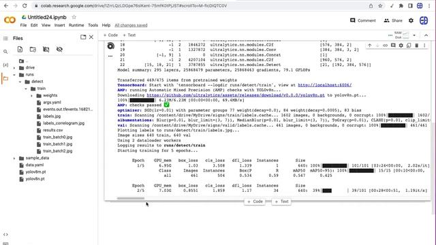Expand the weights folder

click(x=31, y=95)
